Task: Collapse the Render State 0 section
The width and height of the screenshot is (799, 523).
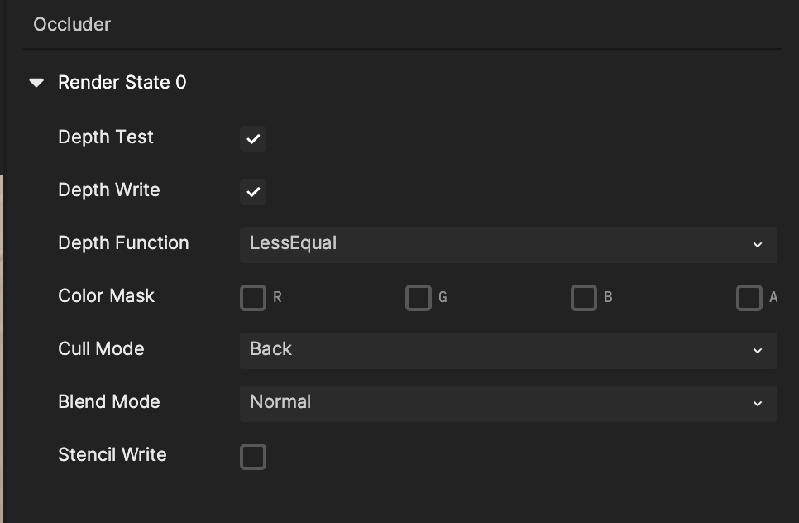Action: (36, 83)
